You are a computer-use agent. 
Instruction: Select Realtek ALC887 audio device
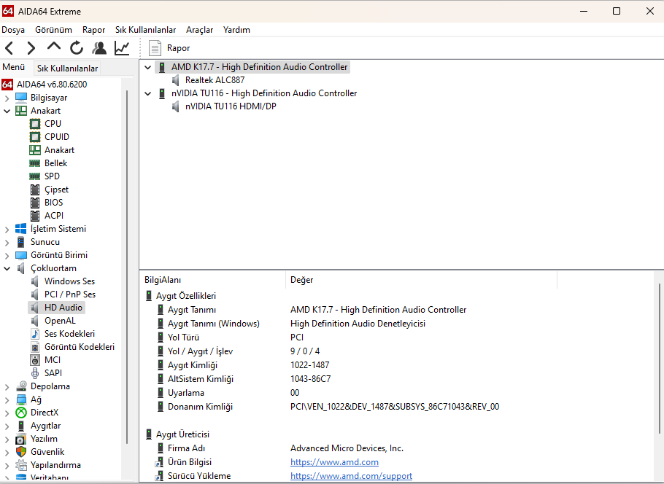click(x=215, y=80)
